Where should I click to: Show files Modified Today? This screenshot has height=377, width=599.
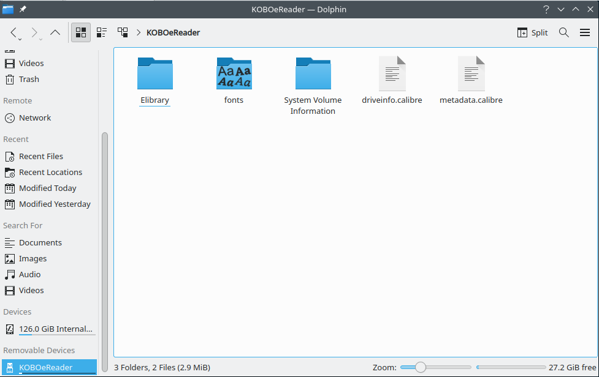49,188
